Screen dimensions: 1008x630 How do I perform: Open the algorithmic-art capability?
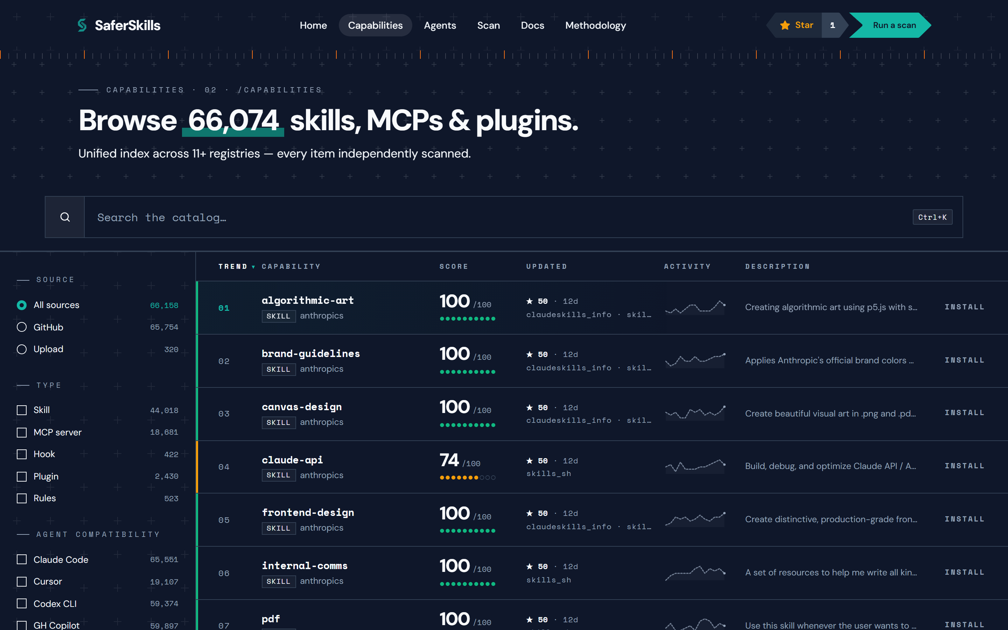(x=307, y=300)
